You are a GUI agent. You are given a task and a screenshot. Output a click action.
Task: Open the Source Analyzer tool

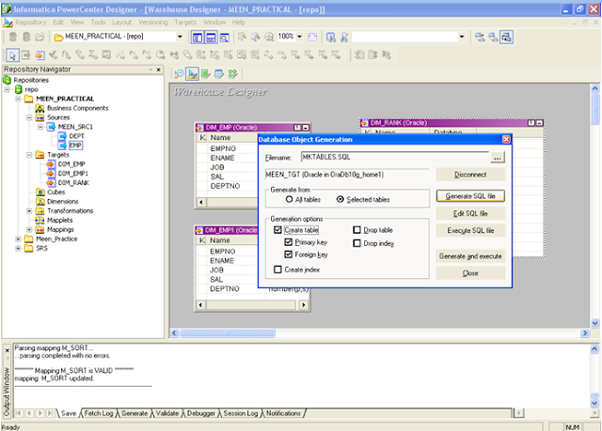click(x=179, y=74)
